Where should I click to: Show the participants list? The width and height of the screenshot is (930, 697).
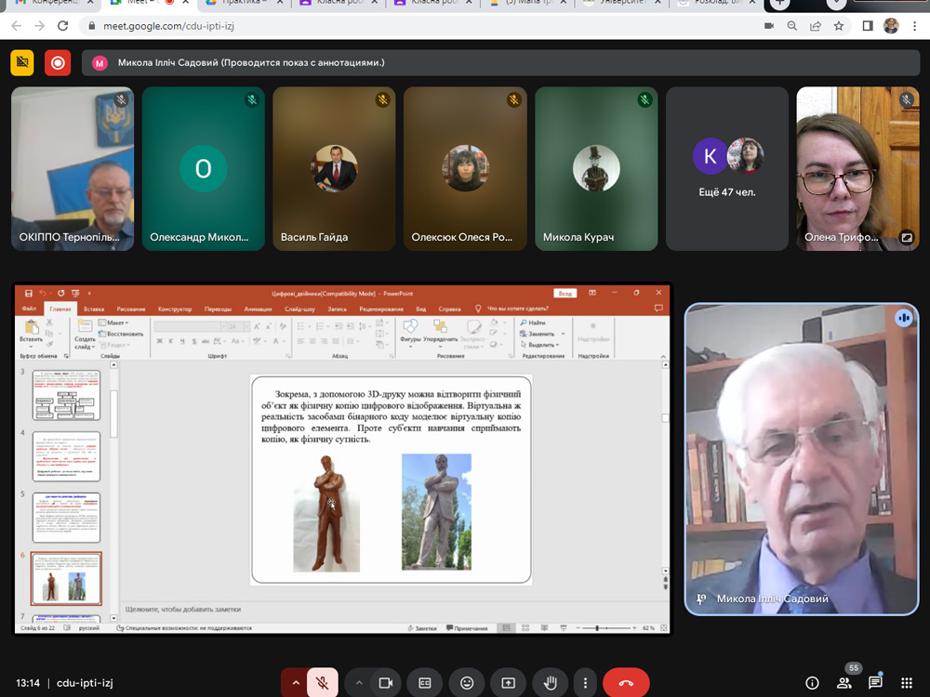(x=844, y=683)
